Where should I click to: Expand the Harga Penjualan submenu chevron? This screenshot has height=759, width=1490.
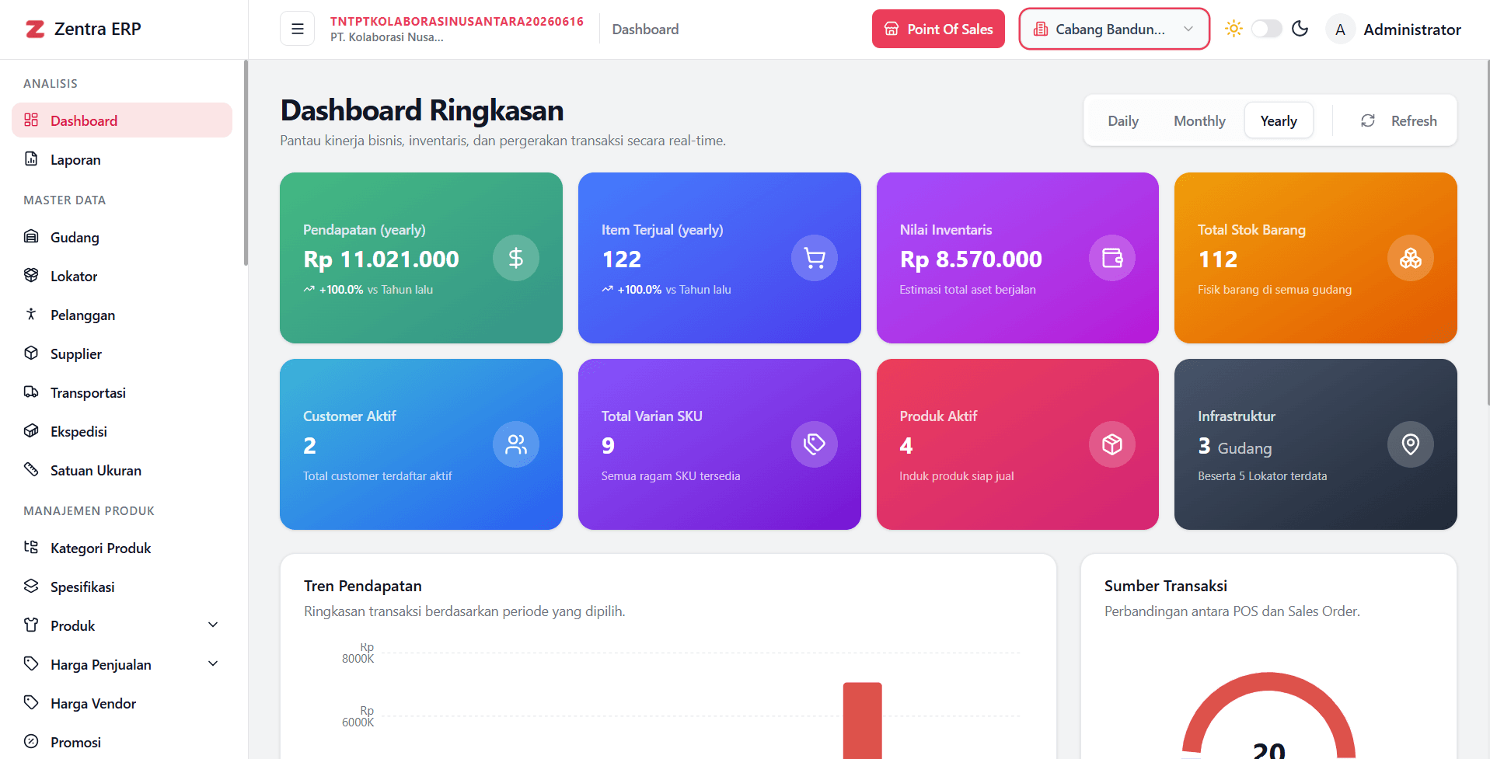(213, 664)
